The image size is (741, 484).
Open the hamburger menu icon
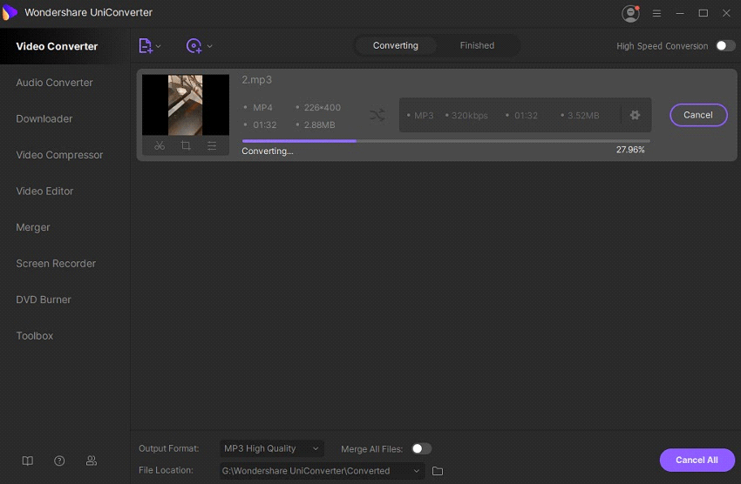657,13
